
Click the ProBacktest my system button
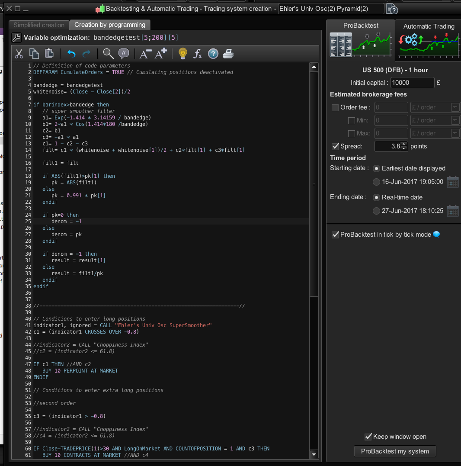coord(395,451)
